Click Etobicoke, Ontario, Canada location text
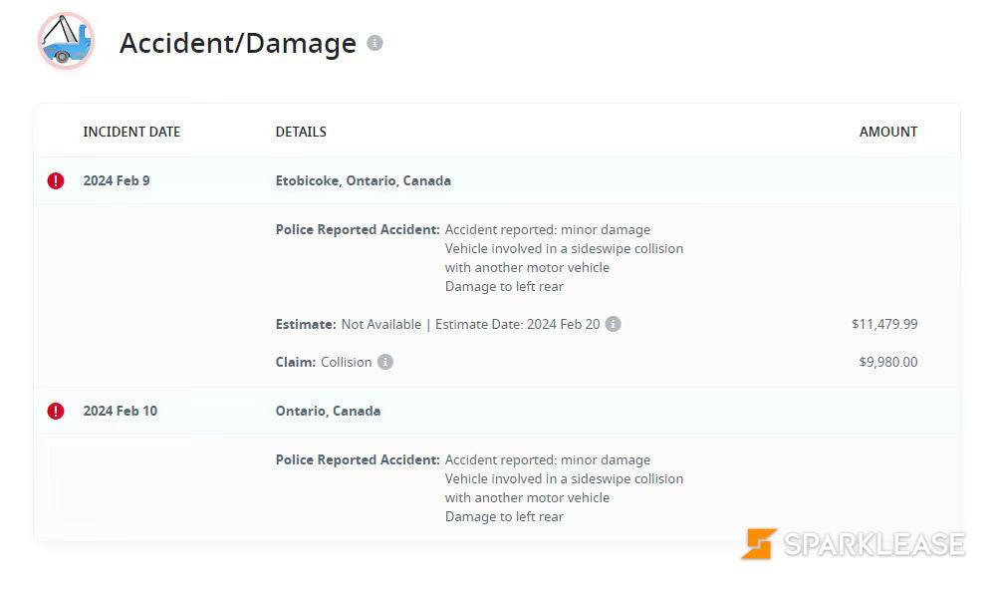This screenshot has height=592, width=999. (x=364, y=181)
